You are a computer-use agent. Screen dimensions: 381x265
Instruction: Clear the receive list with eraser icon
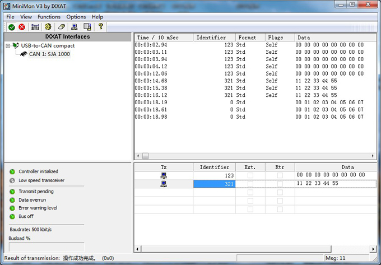coord(62,26)
